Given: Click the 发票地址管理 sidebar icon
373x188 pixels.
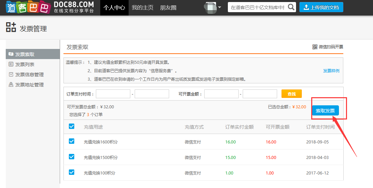Looking at the screenshot, I should pos(11,84).
